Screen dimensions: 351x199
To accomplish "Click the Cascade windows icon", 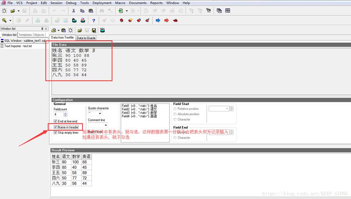I will click(x=219, y=11).
